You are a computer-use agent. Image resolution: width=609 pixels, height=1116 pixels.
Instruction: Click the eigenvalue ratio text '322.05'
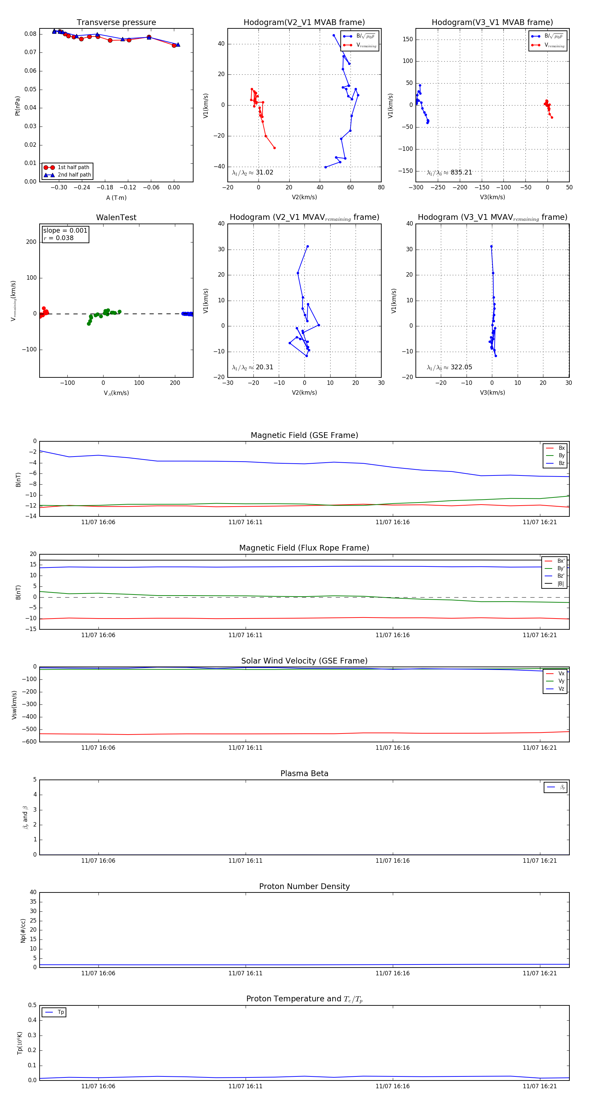[461, 367]
